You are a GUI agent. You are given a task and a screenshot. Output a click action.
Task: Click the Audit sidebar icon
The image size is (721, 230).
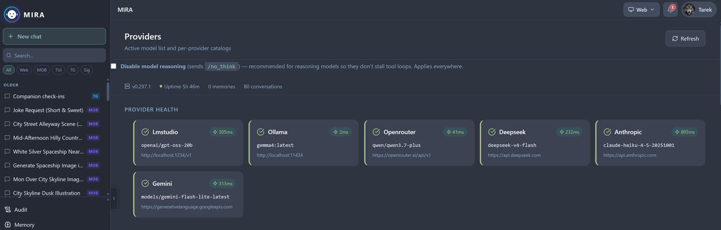pos(8,210)
